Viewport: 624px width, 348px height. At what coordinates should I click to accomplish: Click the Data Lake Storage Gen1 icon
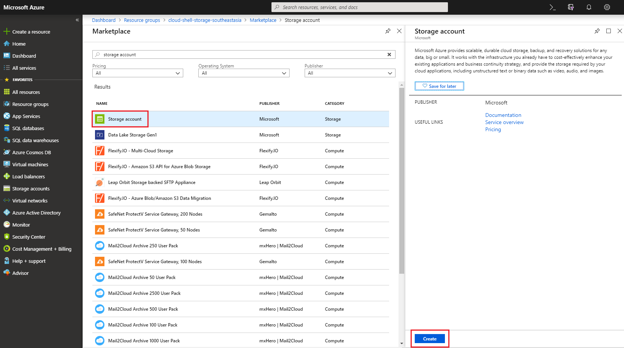point(100,135)
